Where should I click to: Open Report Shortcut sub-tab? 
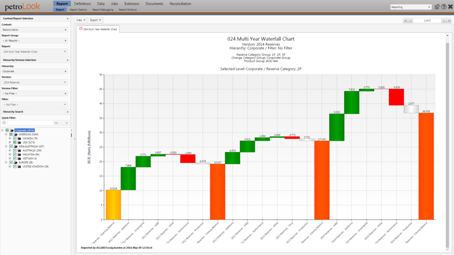(x=127, y=10)
